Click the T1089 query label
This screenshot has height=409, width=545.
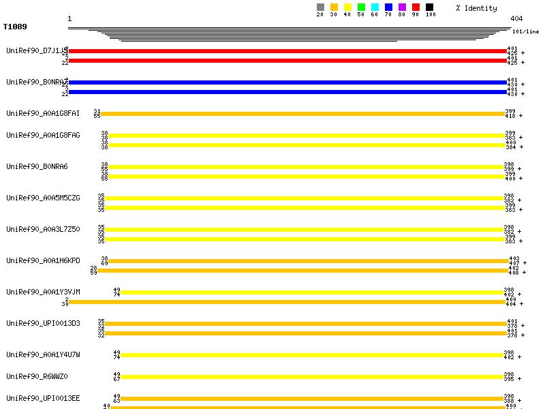coord(15,27)
